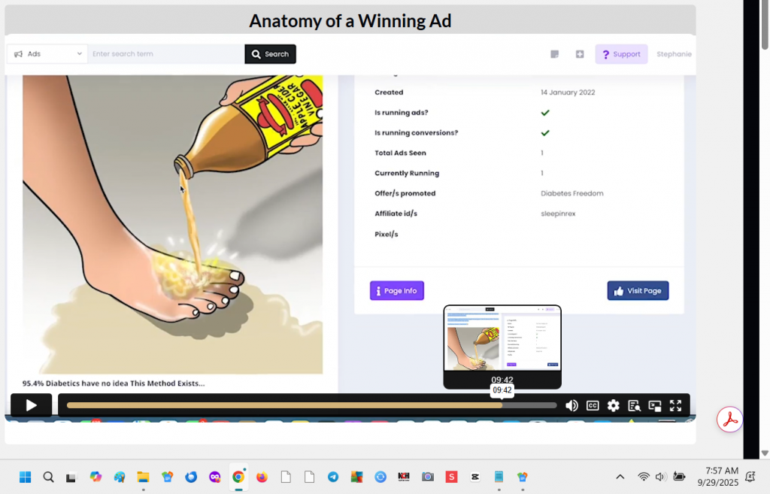Expand the Ads category dropdown
The image size is (770, 494).
point(47,54)
